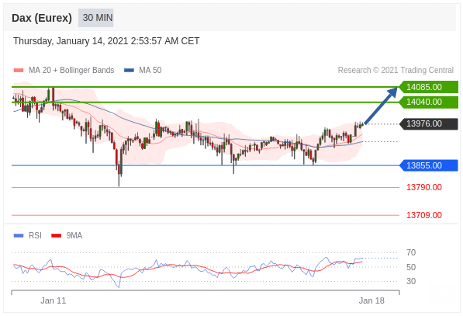
Task: Click the Research Trading Central copyright text
Action: pyautogui.click(x=396, y=71)
